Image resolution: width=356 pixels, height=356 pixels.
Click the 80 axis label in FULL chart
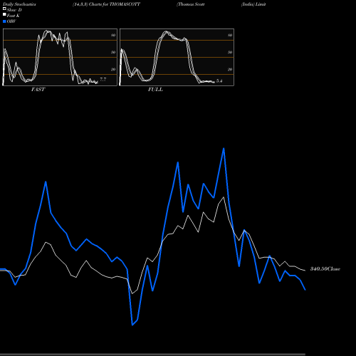pyautogui.click(x=230, y=35)
